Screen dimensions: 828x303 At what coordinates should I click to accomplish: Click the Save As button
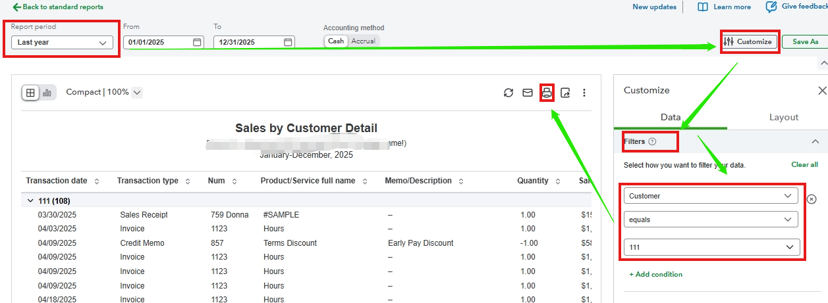point(805,41)
